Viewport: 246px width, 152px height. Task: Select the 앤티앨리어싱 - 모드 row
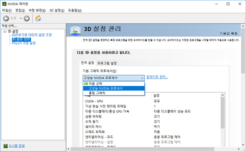point(151,137)
